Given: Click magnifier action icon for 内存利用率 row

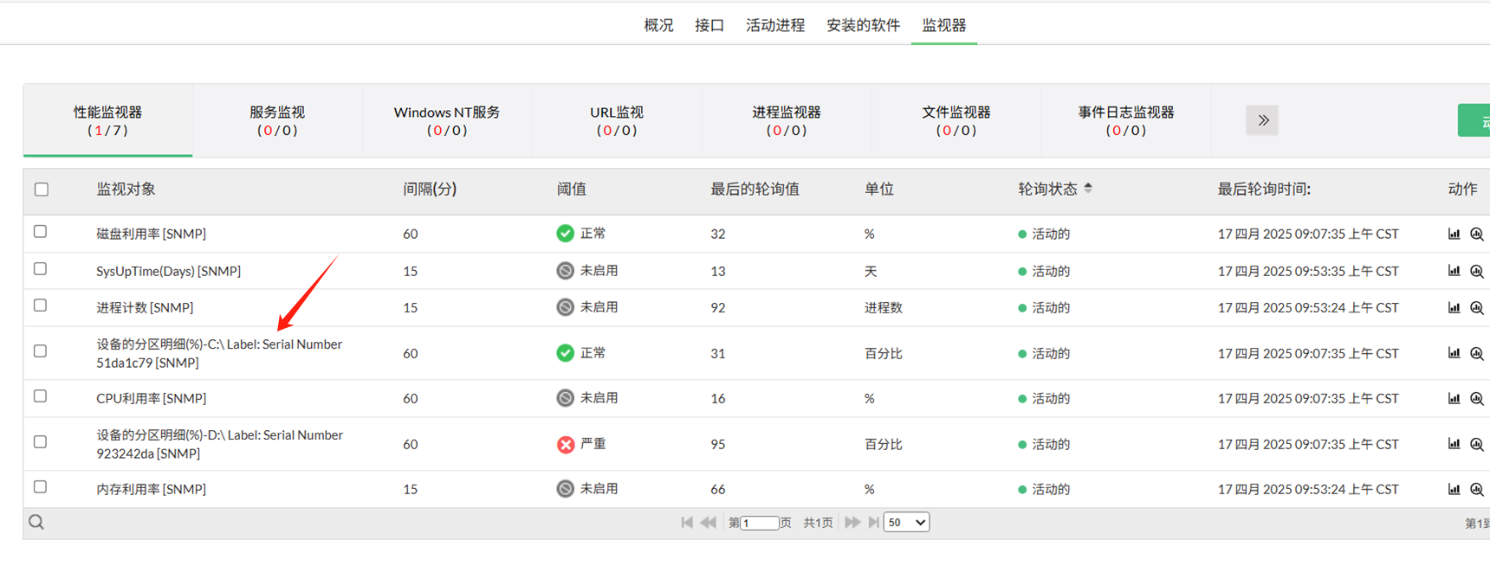Looking at the screenshot, I should pyautogui.click(x=1477, y=489).
